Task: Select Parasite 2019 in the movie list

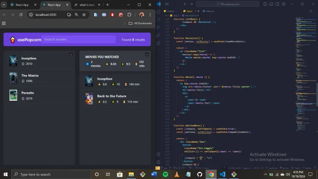Action: (39, 96)
